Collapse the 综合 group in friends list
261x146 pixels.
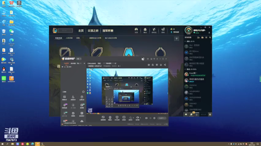(x=185, y=69)
